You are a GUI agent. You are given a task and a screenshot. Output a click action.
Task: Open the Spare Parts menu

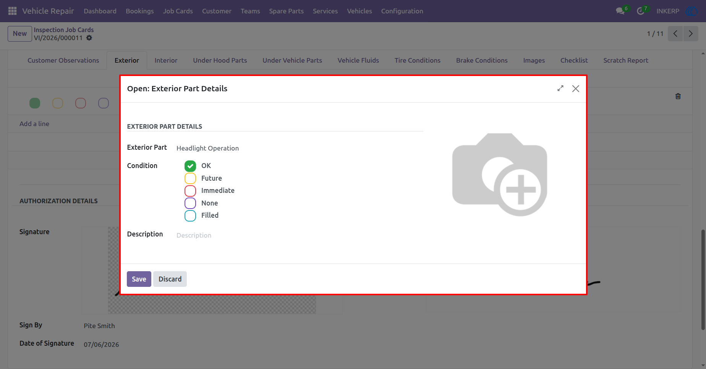(x=287, y=11)
